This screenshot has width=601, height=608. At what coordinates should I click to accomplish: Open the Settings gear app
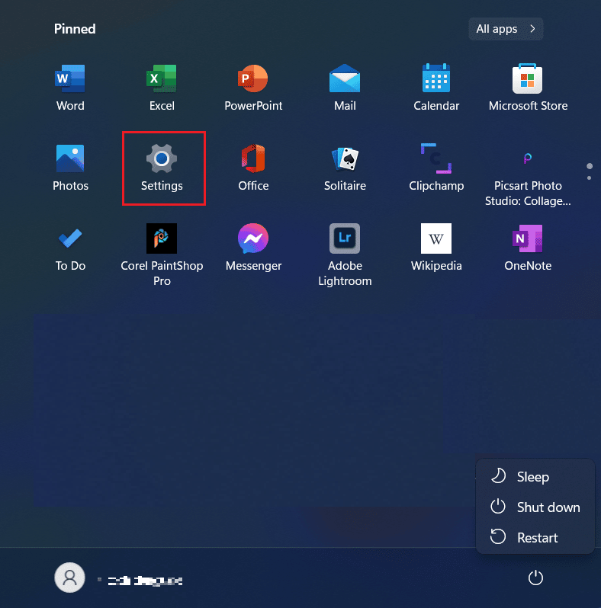(x=162, y=168)
